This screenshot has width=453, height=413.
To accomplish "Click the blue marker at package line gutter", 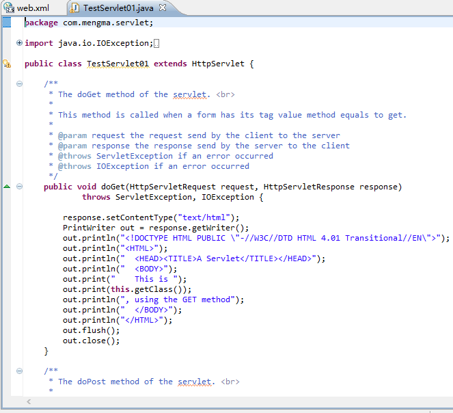I will pyautogui.click(x=6, y=23).
